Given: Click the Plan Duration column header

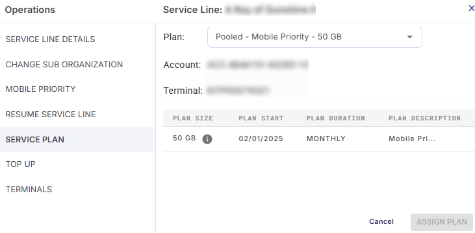Looking at the screenshot, I should coord(336,118).
